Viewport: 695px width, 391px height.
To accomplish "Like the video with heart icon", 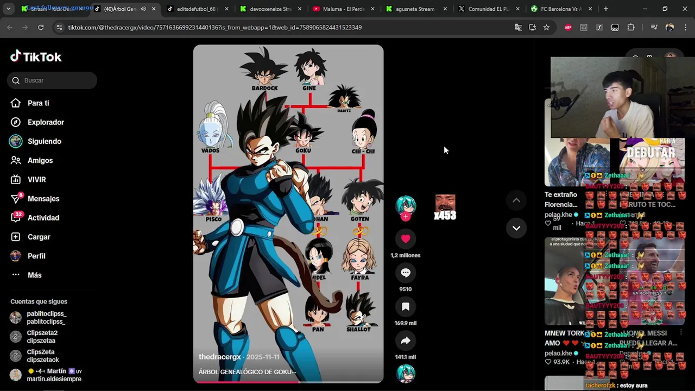I will click(406, 239).
